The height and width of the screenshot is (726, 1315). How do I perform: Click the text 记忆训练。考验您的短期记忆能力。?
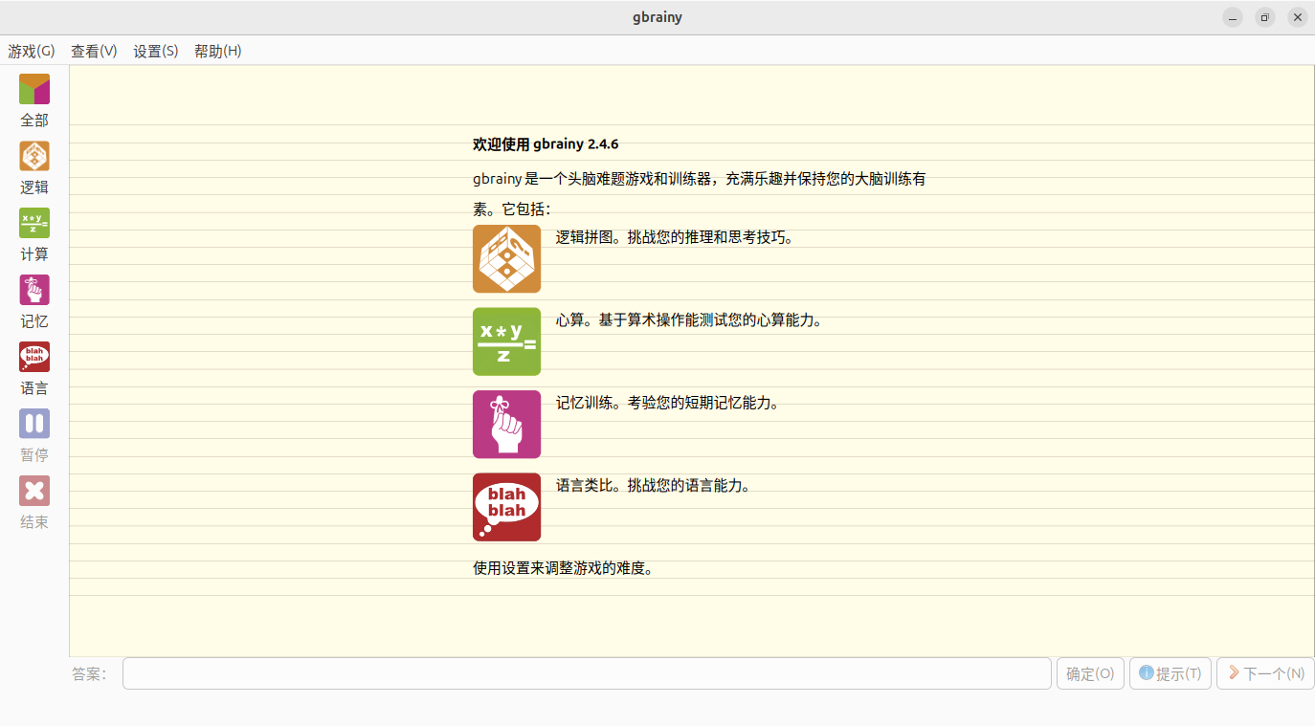click(668, 403)
